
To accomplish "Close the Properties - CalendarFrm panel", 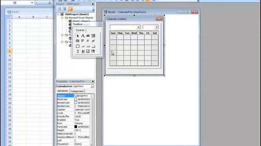I will pos(93,82).
